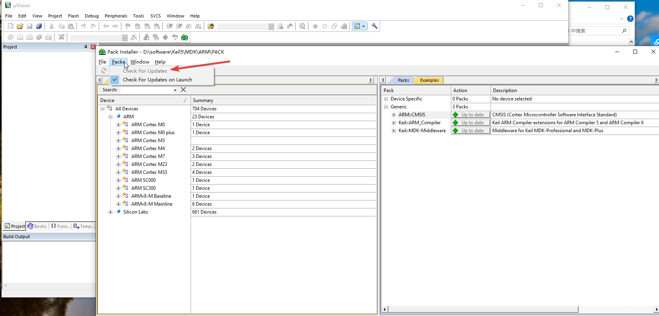Click the Indent selection icon
This screenshot has width=659, height=316.
click(x=170, y=26)
